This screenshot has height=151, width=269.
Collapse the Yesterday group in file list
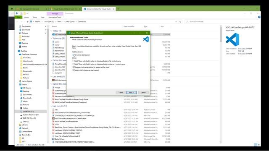[51, 38]
